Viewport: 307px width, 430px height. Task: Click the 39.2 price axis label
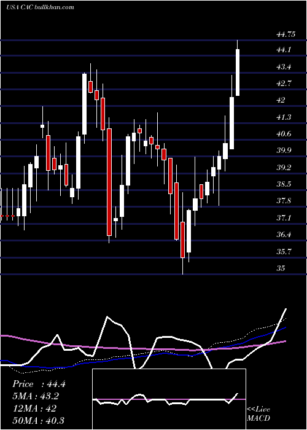pyautogui.click(x=284, y=168)
